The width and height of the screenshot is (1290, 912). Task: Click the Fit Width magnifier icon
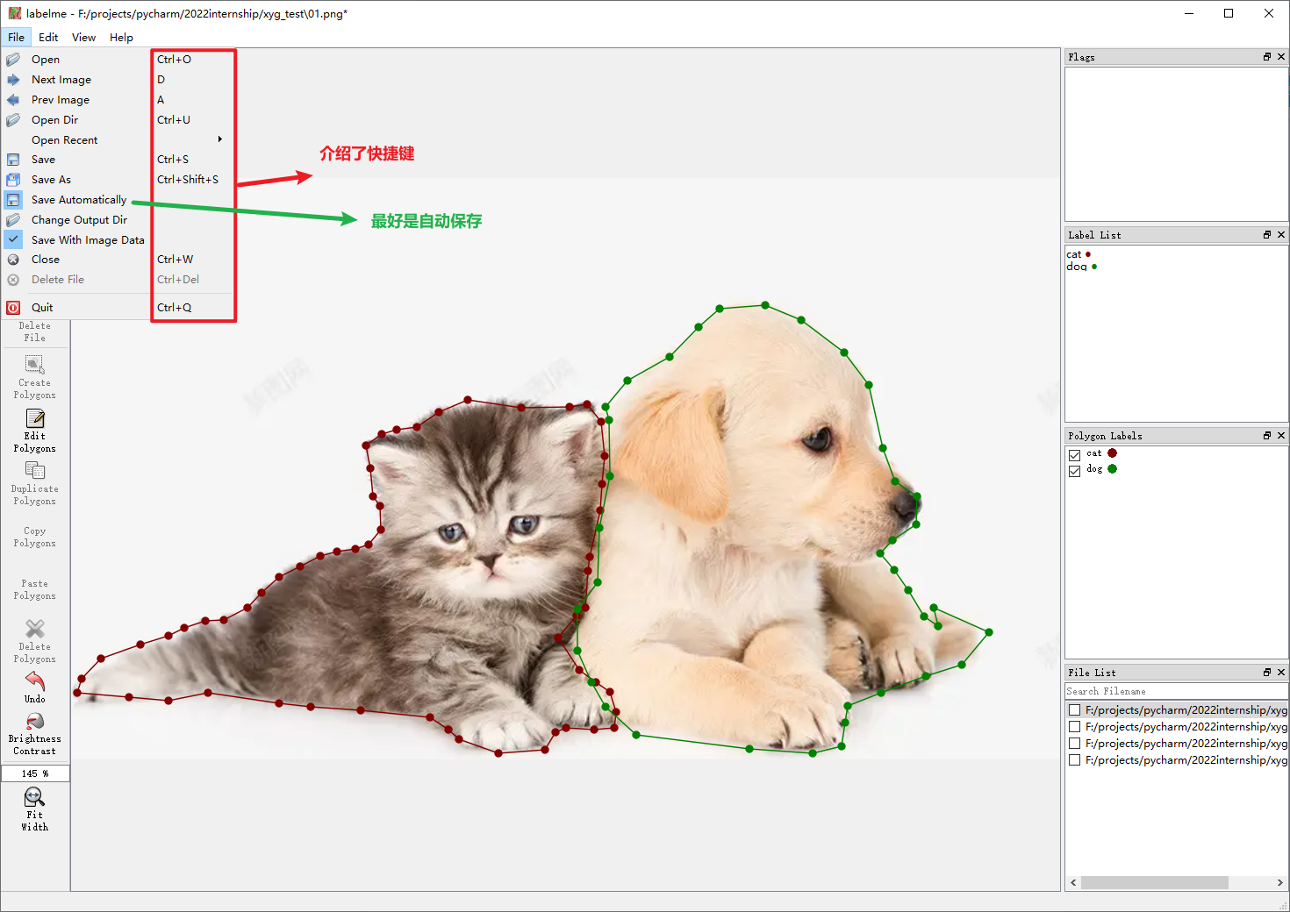34,797
